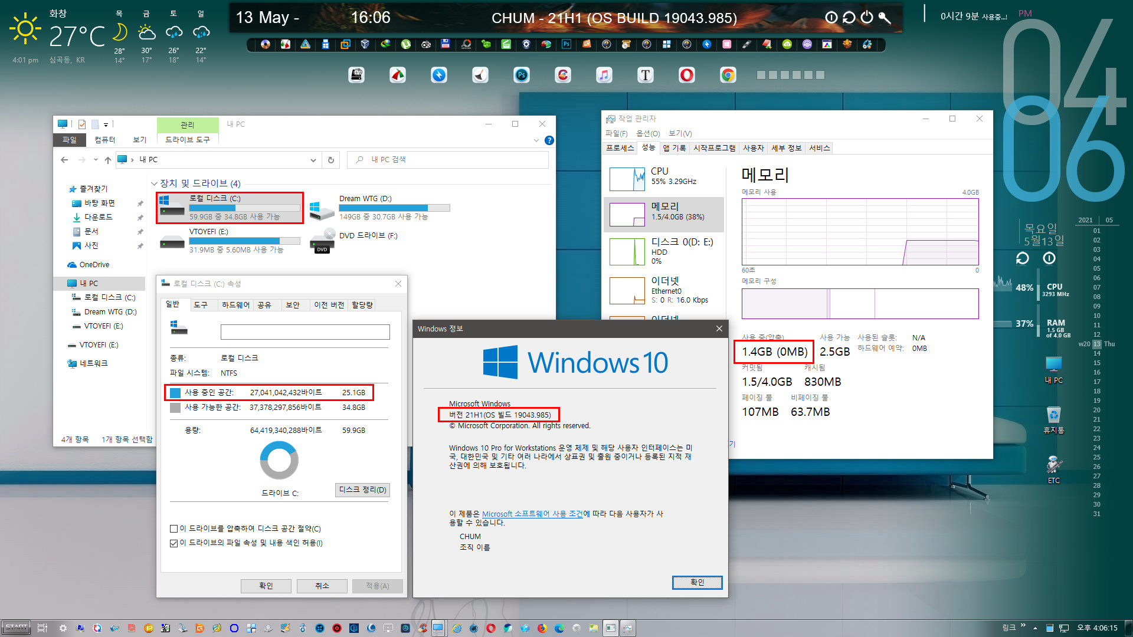This screenshot has width=1133, height=637.
Task: Select VTOYEFI (E:) drive tile in main pane
Action: pyautogui.click(x=230, y=241)
